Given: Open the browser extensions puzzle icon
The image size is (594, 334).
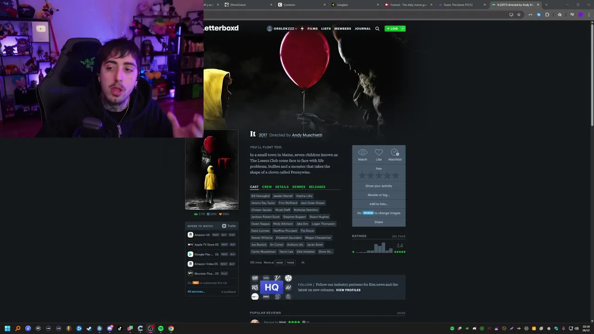Looking at the screenshot, I should (547, 15).
